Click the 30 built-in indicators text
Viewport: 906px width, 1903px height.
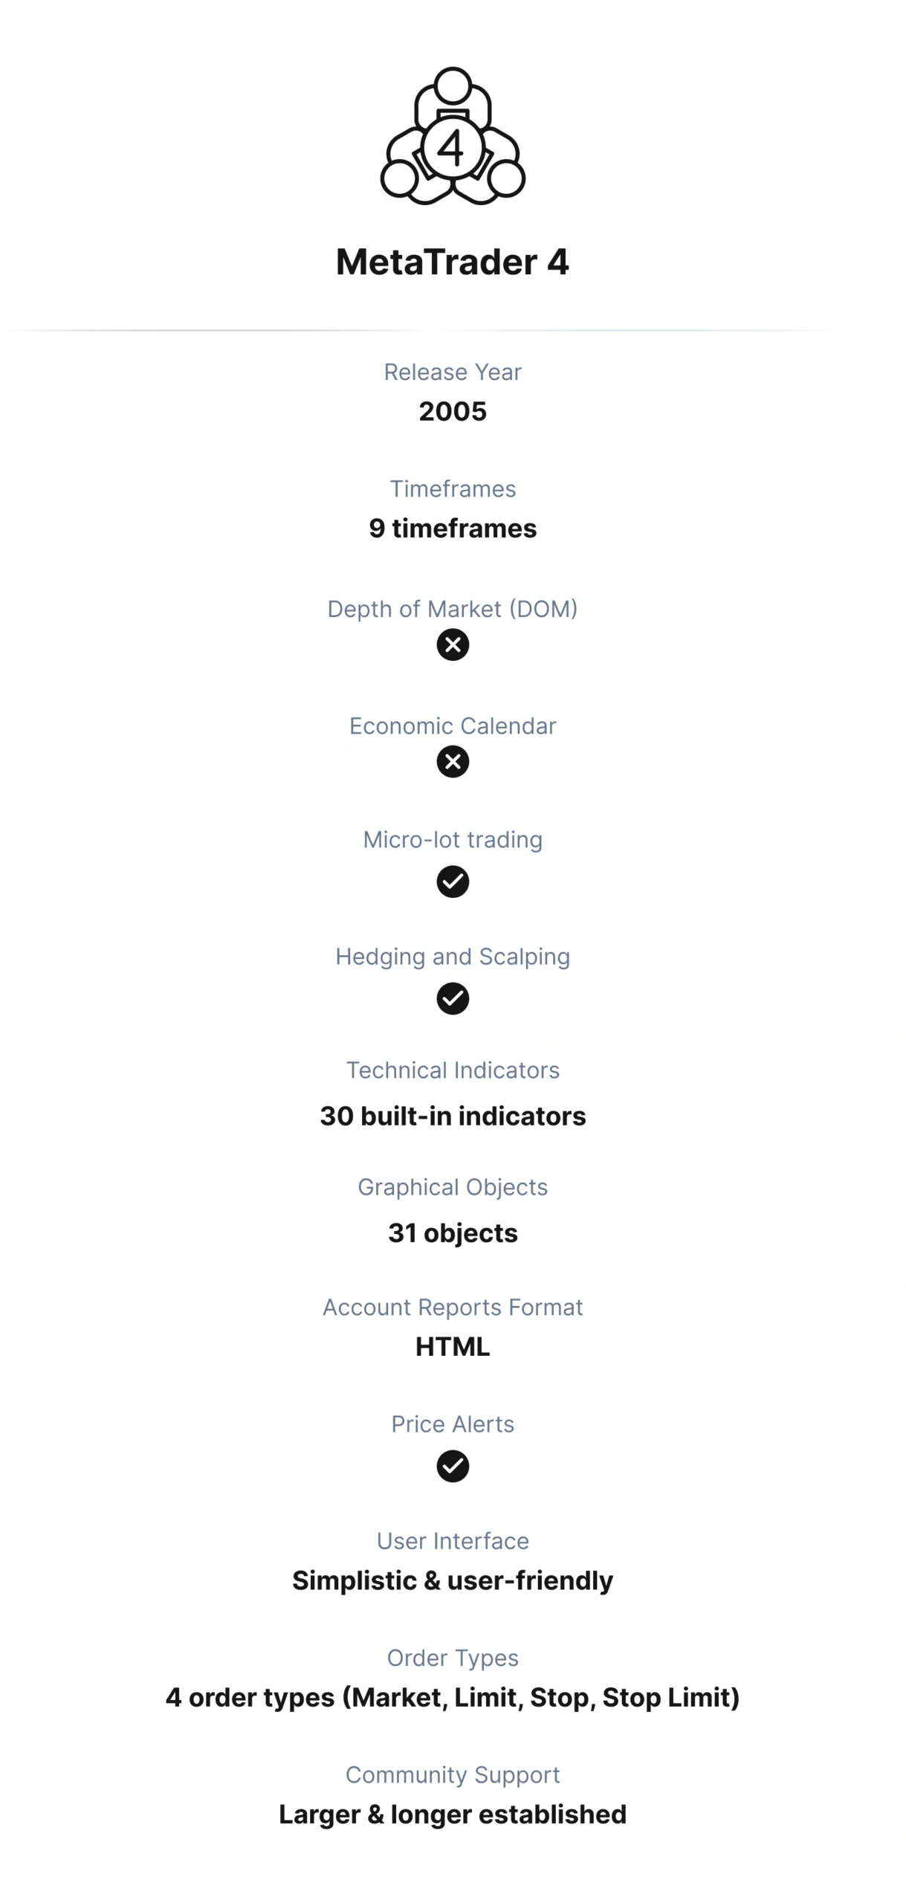(x=453, y=1116)
